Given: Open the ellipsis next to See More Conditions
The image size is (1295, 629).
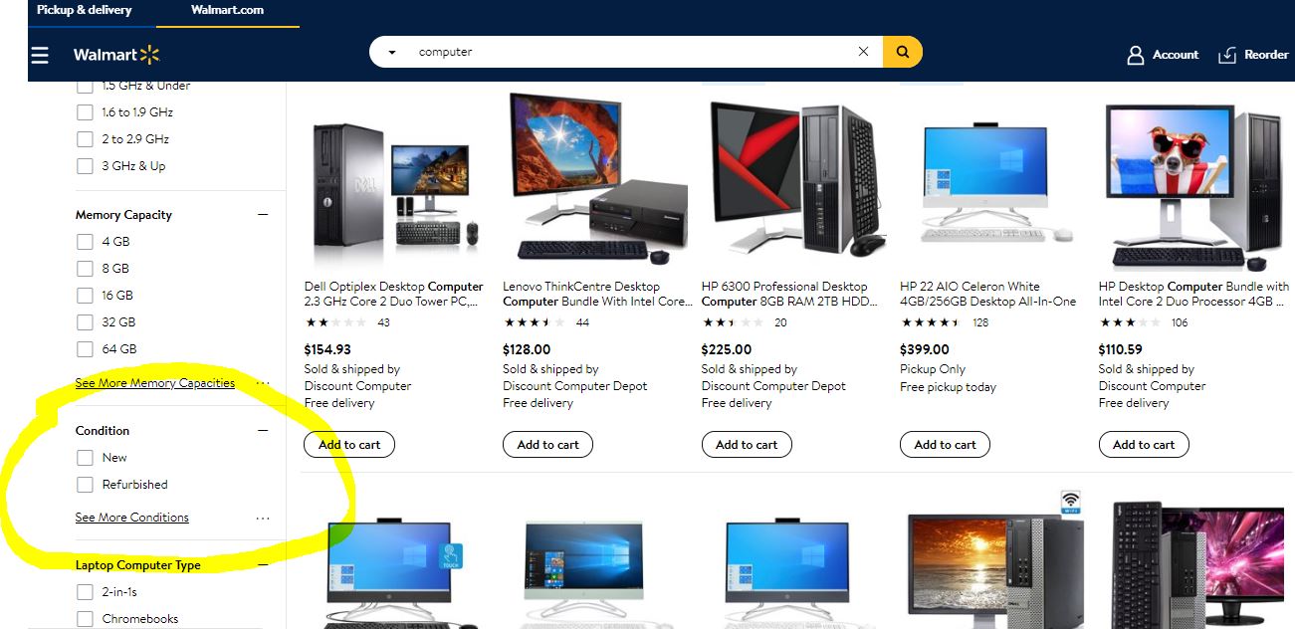Looking at the screenshot, I should [x=263, y=518].
